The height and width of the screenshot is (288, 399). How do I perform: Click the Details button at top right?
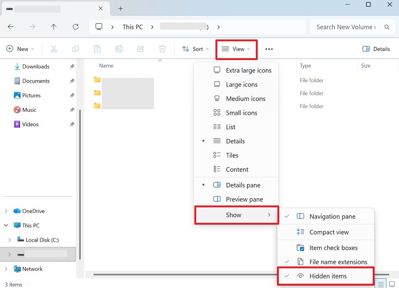pos(376,49)
